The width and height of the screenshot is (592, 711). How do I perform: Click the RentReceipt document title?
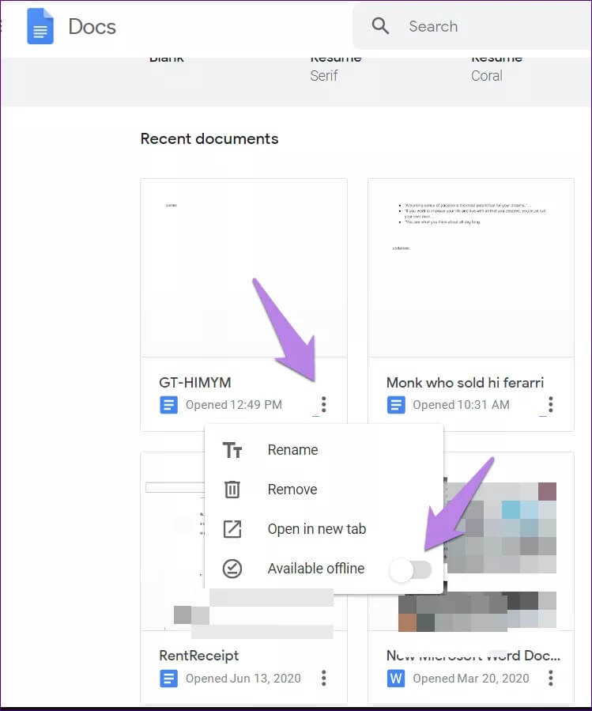[x=199, y=656]
